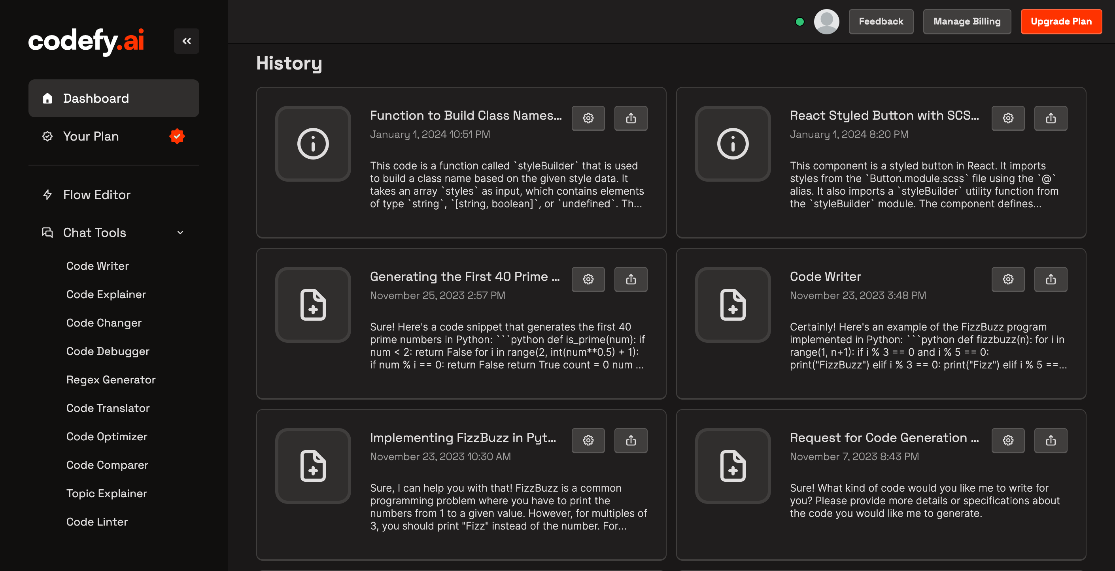The height and width of the screenshot is (571, 1115).
Task: Open Topic Explainer tool
Action: click(x=106, y=493)
